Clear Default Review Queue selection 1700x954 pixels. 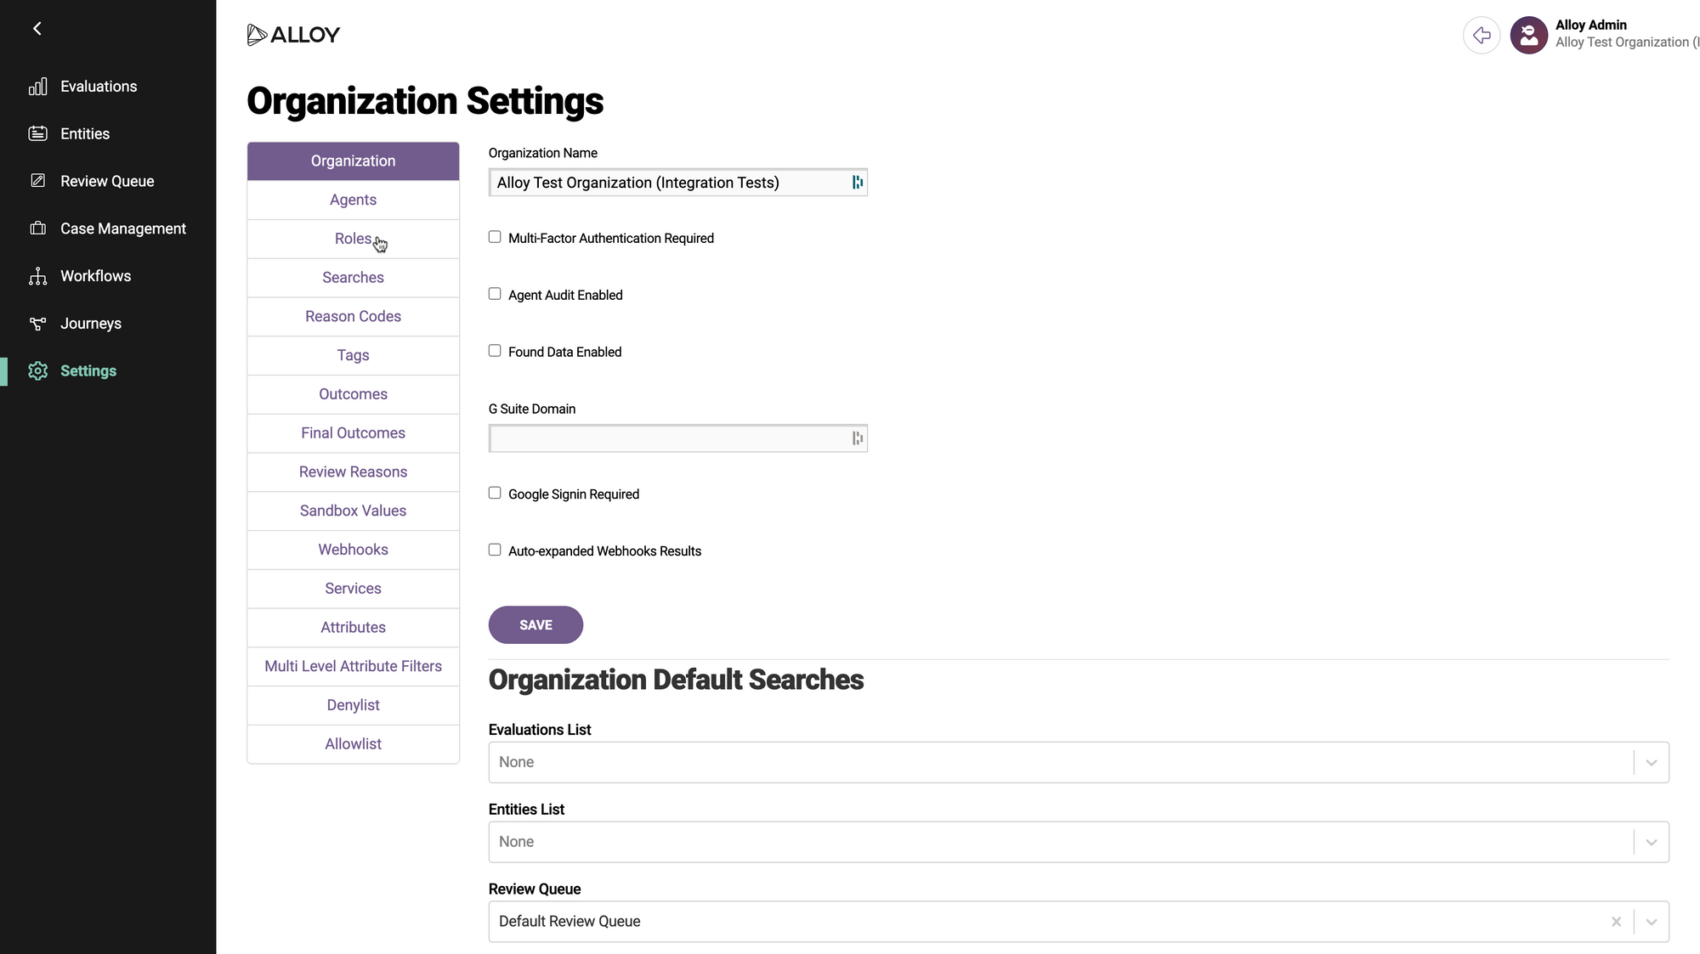pyautogui.click(x=1616, y=922)
